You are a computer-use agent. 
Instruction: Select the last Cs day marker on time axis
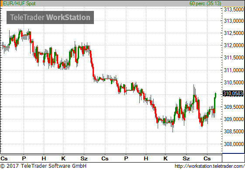pos(207,159)
